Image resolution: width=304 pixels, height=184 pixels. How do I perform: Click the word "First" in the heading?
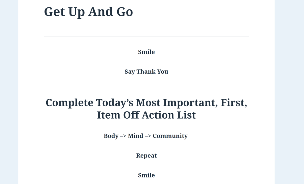235,103
